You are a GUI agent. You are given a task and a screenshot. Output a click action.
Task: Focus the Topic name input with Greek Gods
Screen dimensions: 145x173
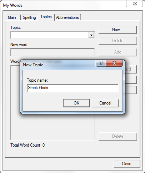72,88
